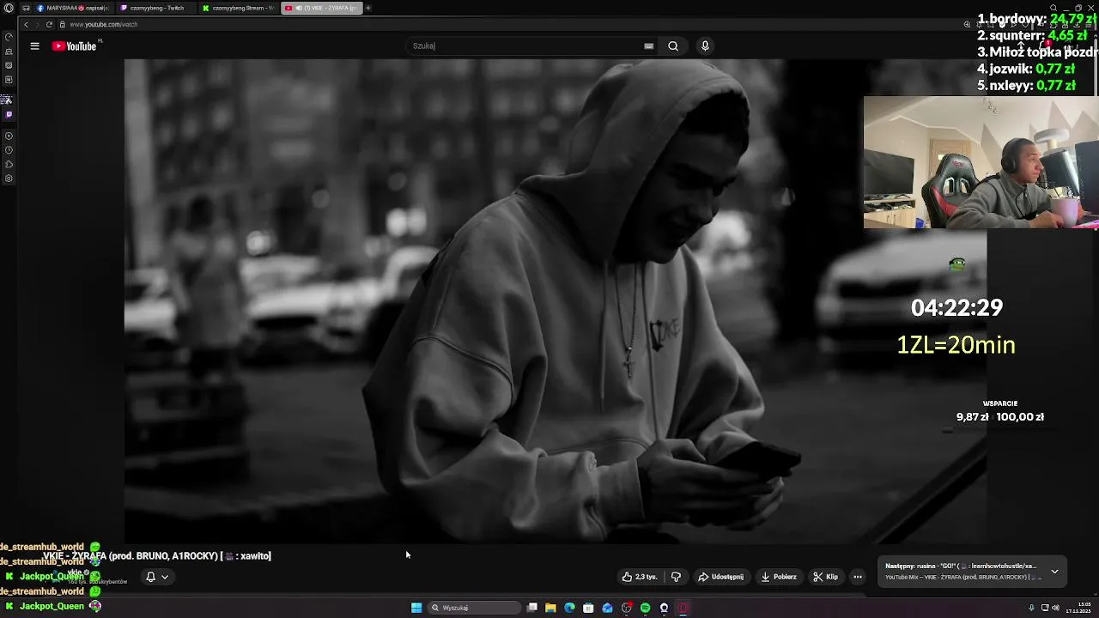Switch to Opera GX on taskbar

coord(683,608)
